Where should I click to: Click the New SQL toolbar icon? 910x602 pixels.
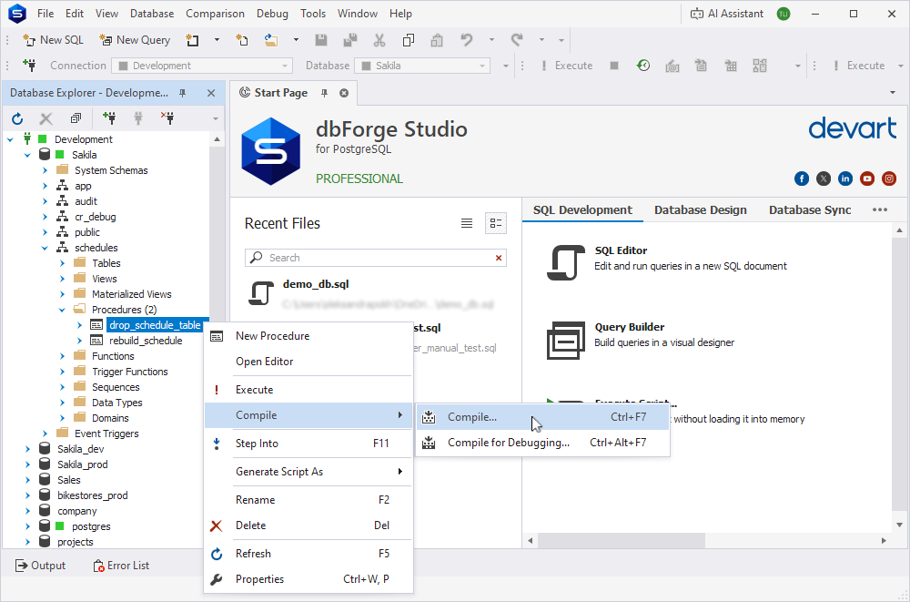coord(29,40)
